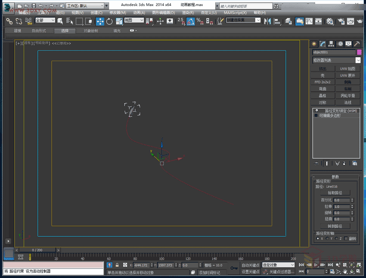Click the UVW 贴图 modifier button
The image size is (366, 278).
pyautogui.click(x=347, y=68)
